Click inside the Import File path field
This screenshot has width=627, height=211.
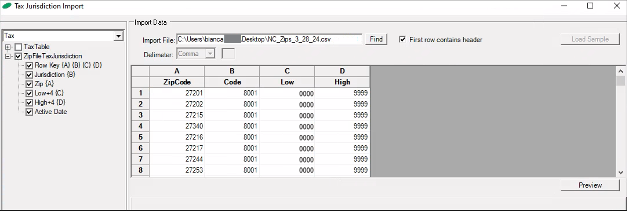tap(268, 40)
